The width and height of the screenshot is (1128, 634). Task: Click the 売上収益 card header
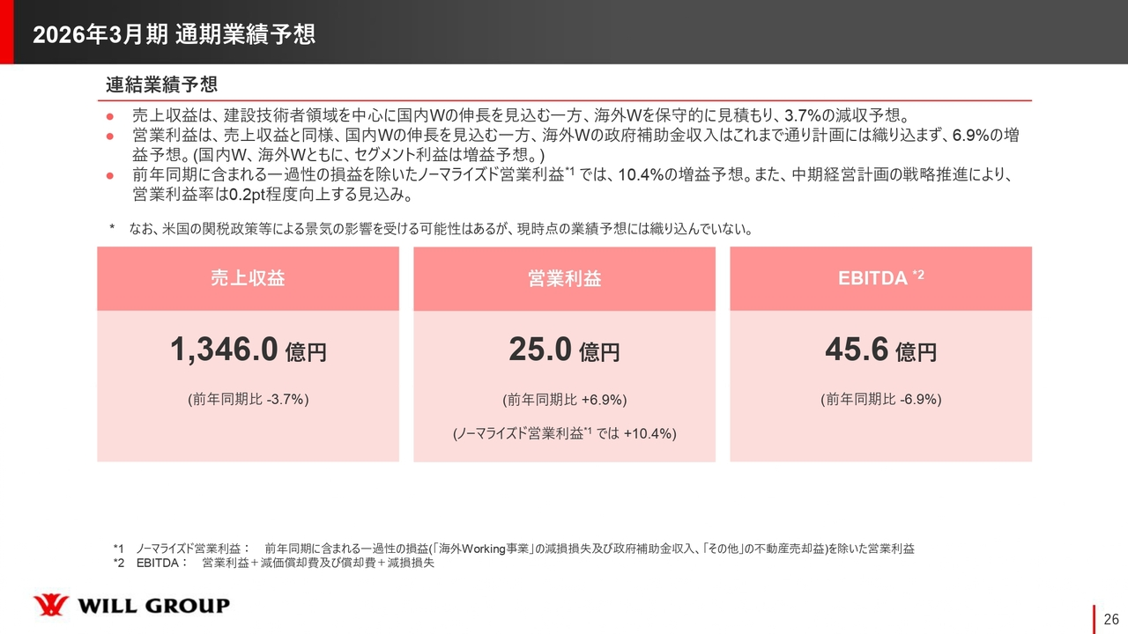tap(248, 278)
